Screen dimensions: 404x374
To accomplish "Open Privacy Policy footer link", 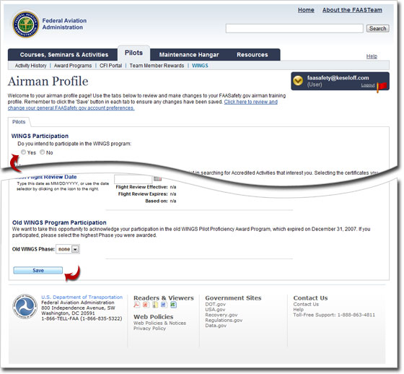I will (x=149, y=329).
